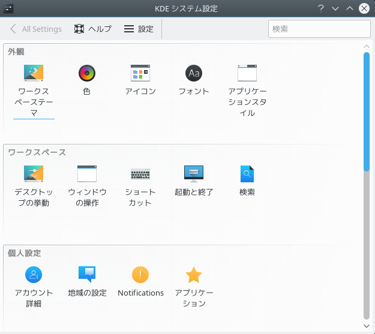Image resolution: width=375 pixels, height=334 pixels.
Task: Open アプリケーションスタイル (Application Style) icon
Action: click(x=247, y=73)
